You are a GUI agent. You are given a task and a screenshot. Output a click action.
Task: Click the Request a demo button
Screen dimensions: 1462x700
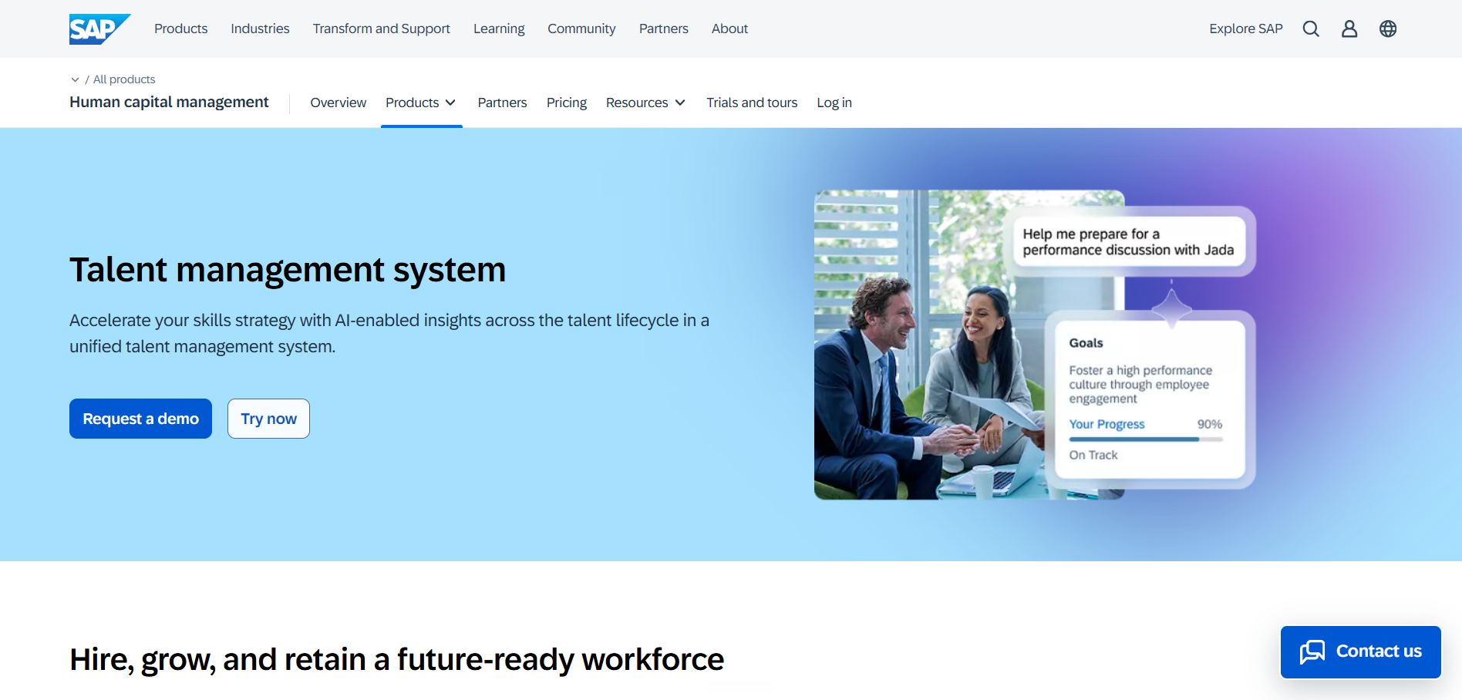pyautogui.click(x=140, y=419)
